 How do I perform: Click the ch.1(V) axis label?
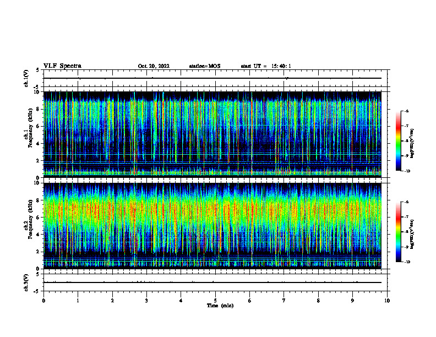26,78
